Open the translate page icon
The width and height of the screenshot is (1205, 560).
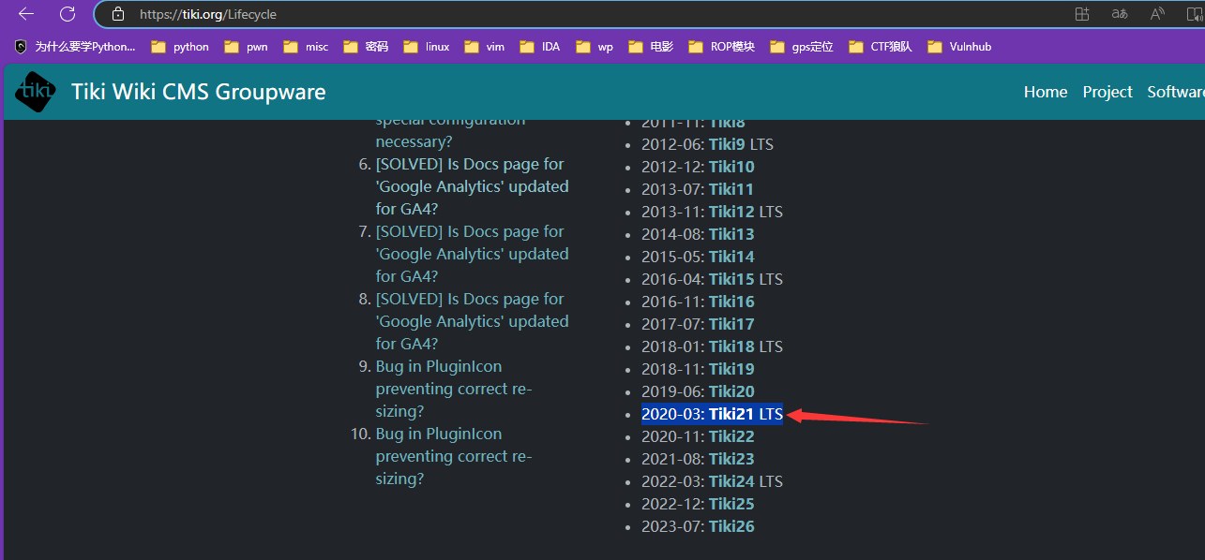(x=1120, y=14)
